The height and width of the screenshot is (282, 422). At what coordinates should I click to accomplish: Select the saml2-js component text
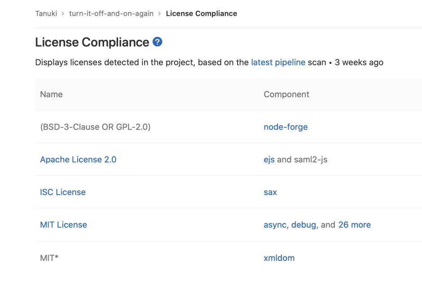coord(311,160)
